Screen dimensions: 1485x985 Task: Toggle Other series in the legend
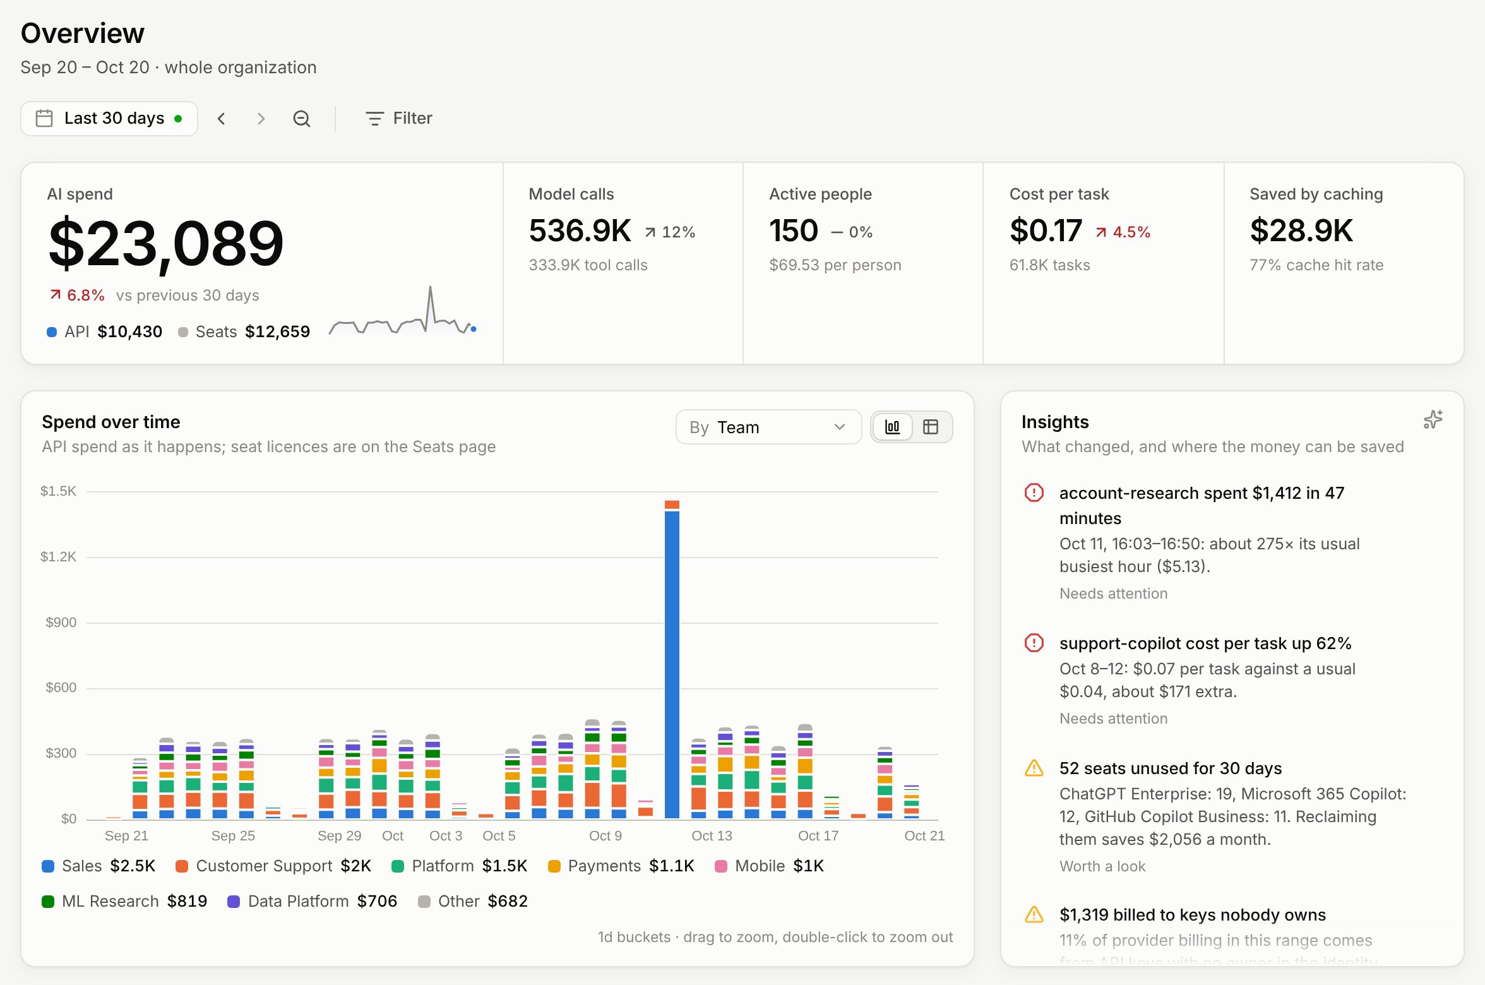coord(473,902)
